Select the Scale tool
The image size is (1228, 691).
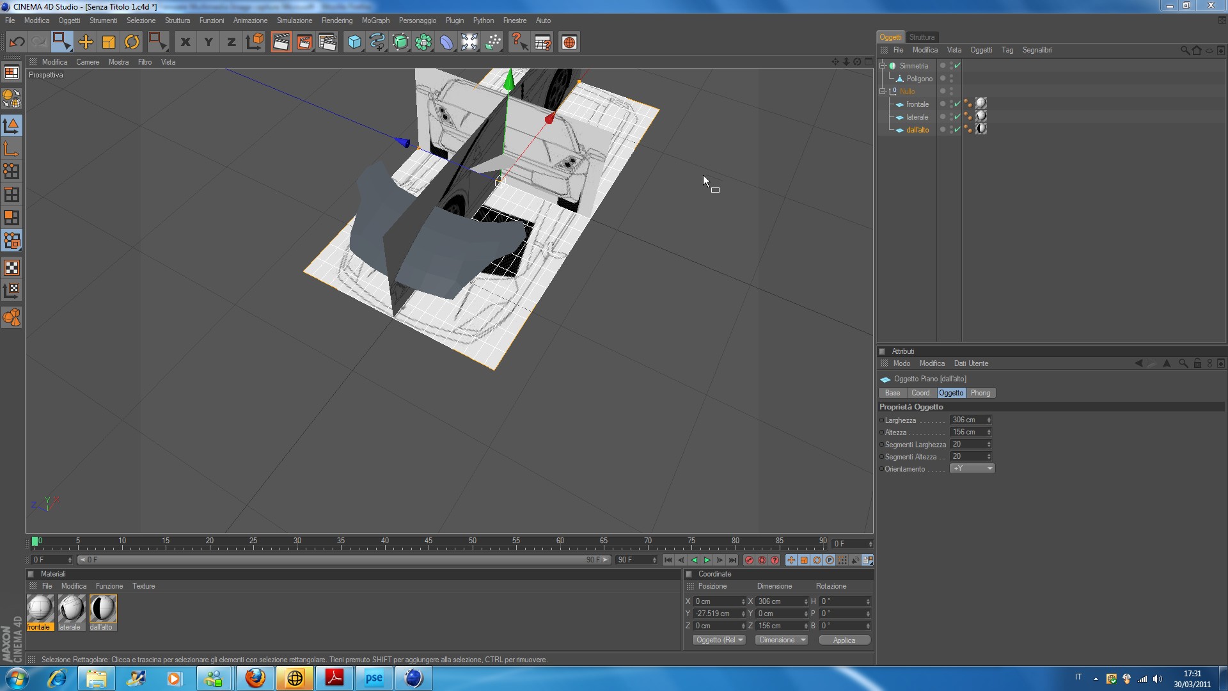click(108, 42)
